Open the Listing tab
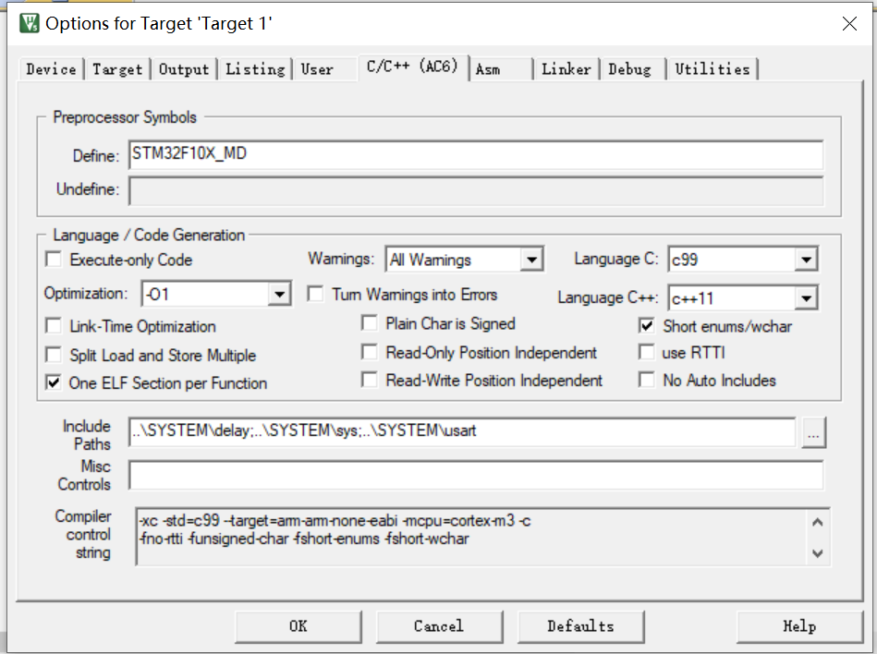 point(255,69)
